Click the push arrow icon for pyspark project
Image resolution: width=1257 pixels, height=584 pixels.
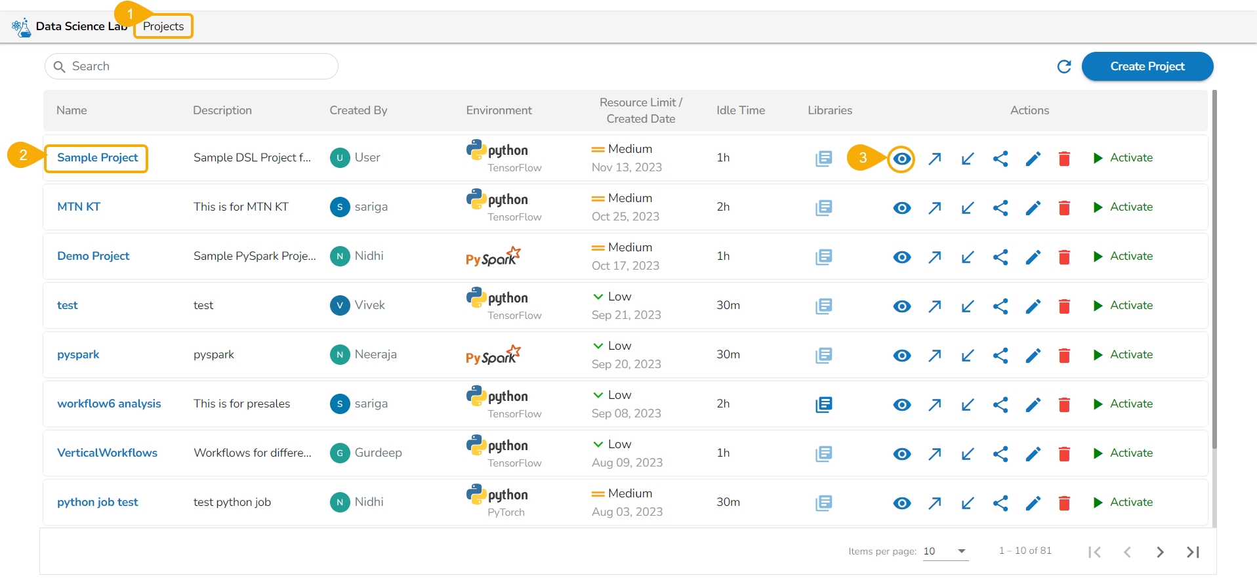click(x=934, y=356)
